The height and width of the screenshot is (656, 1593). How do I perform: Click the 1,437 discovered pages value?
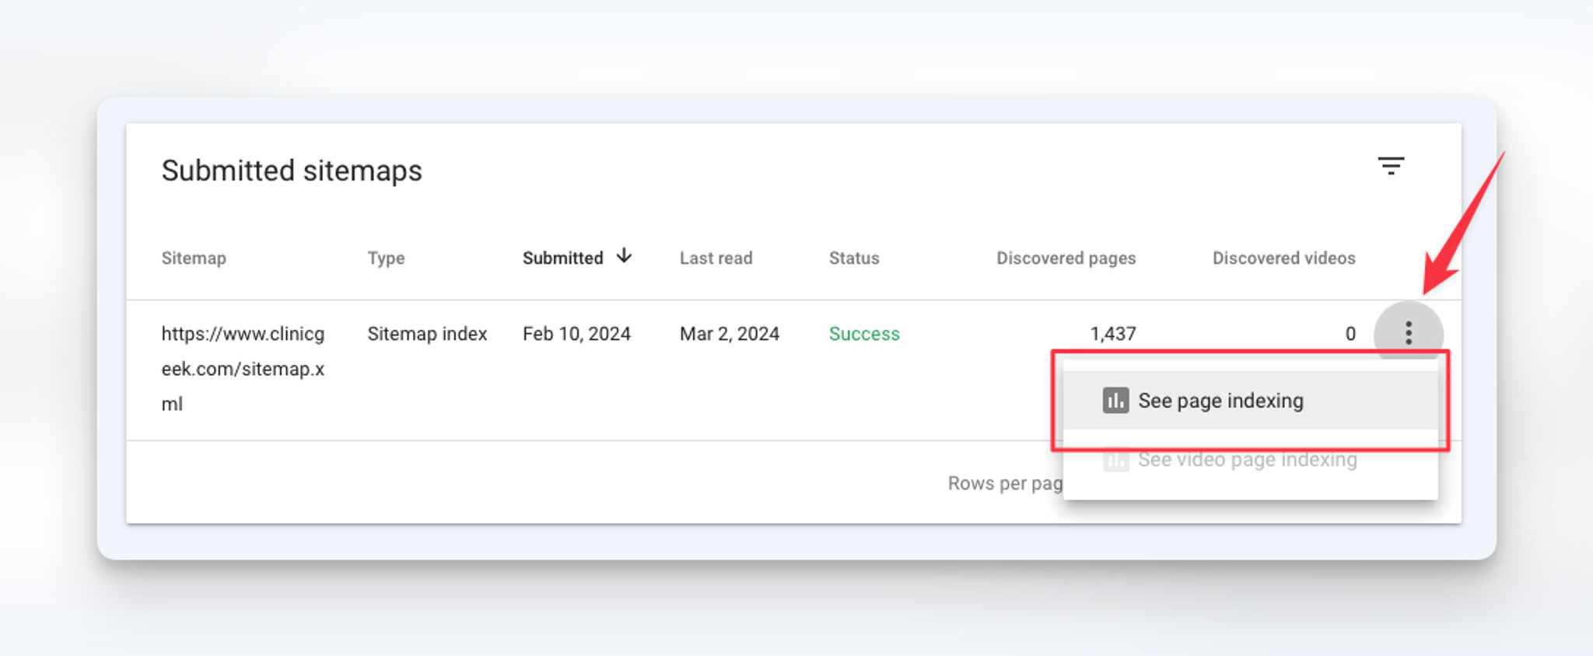1112,334
